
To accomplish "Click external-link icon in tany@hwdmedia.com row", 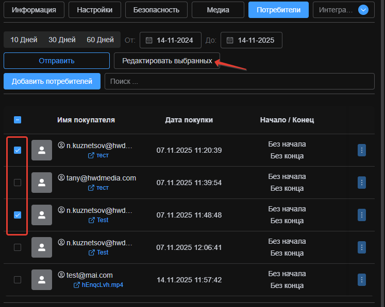I will (x=91, y=188).
